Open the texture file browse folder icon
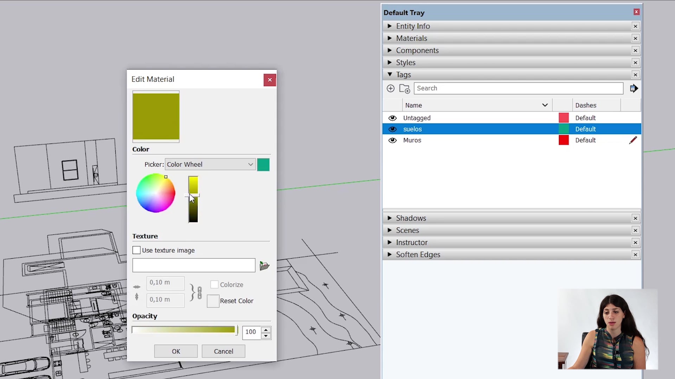Image resolution: width=675 pixels, height=379 pixels. pyautogui.click(x=264, y=266)
